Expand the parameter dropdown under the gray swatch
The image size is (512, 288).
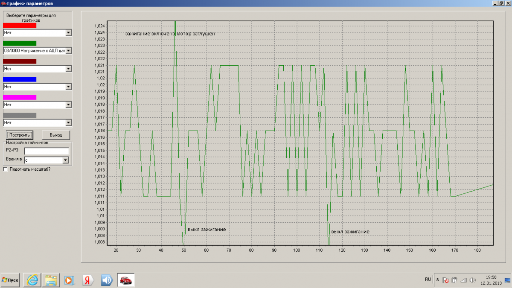pyautogui.click(x=68, y=123)
